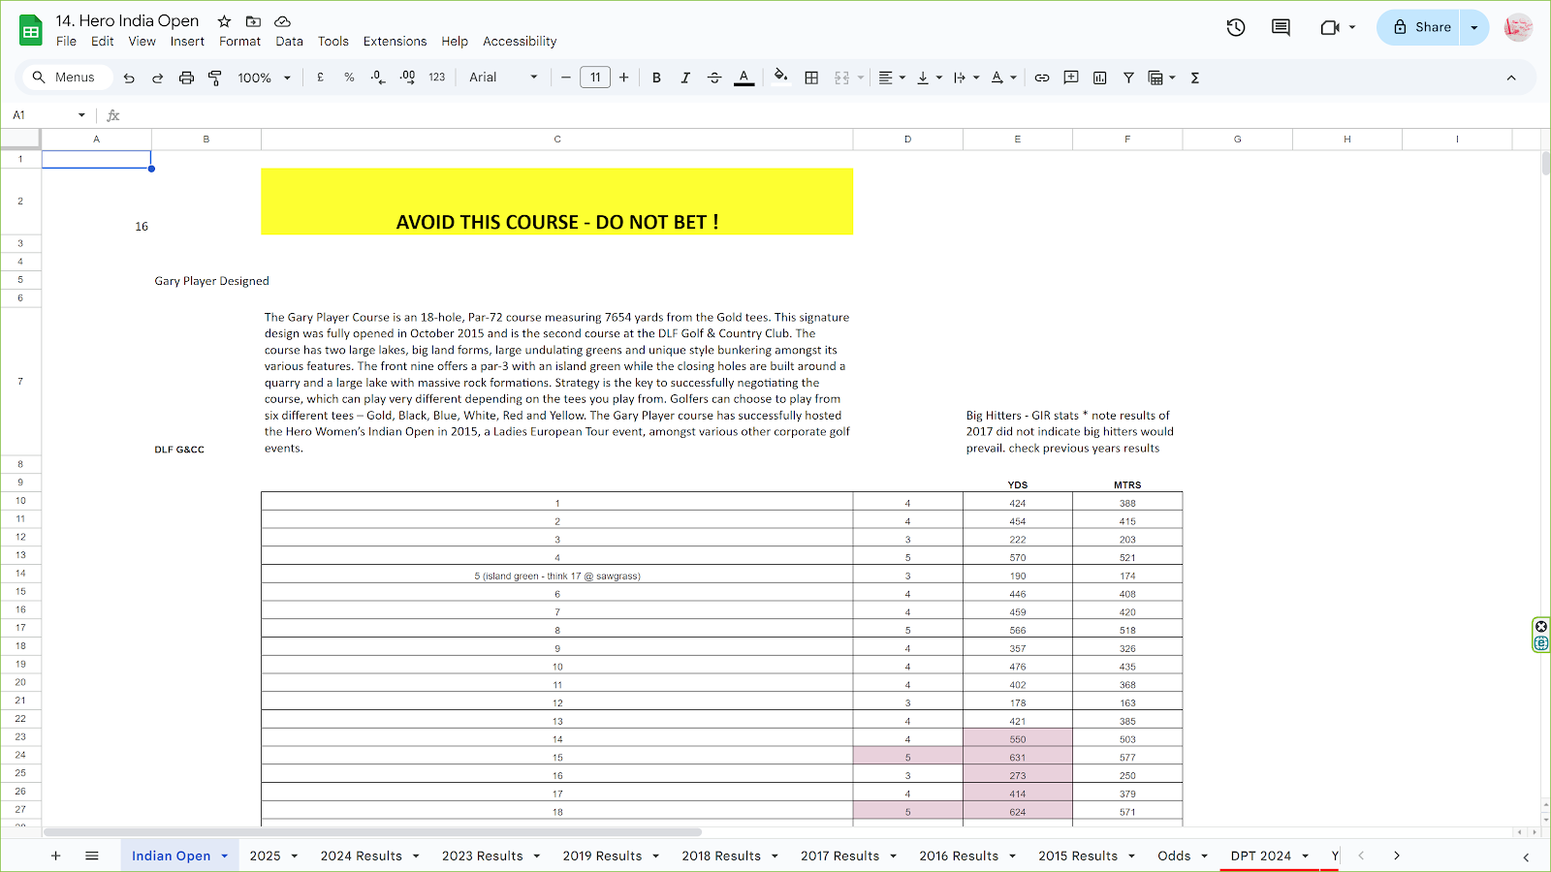Decrease decimal places icon
The image size is (1551, 872).
click(x=378, y=78)
